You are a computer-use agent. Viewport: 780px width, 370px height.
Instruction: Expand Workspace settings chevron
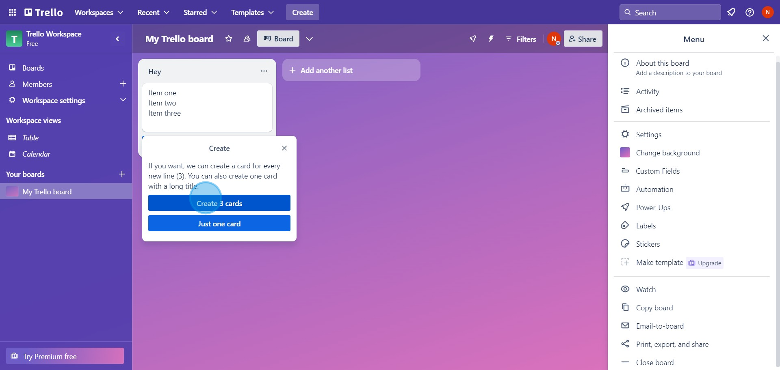click(123, 100)
